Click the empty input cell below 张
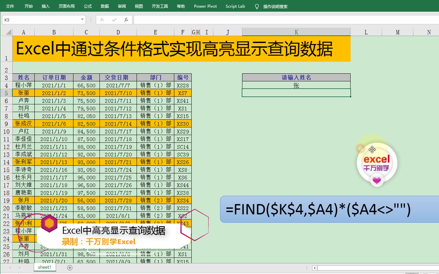The image size is (439, 274). [296, 93]
